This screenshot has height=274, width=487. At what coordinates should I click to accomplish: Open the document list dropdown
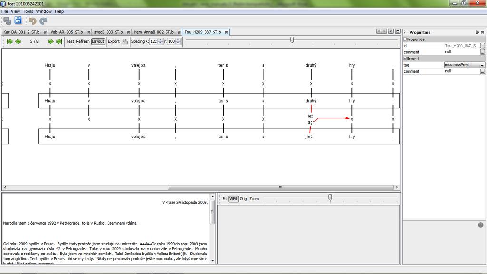[391, 31]
